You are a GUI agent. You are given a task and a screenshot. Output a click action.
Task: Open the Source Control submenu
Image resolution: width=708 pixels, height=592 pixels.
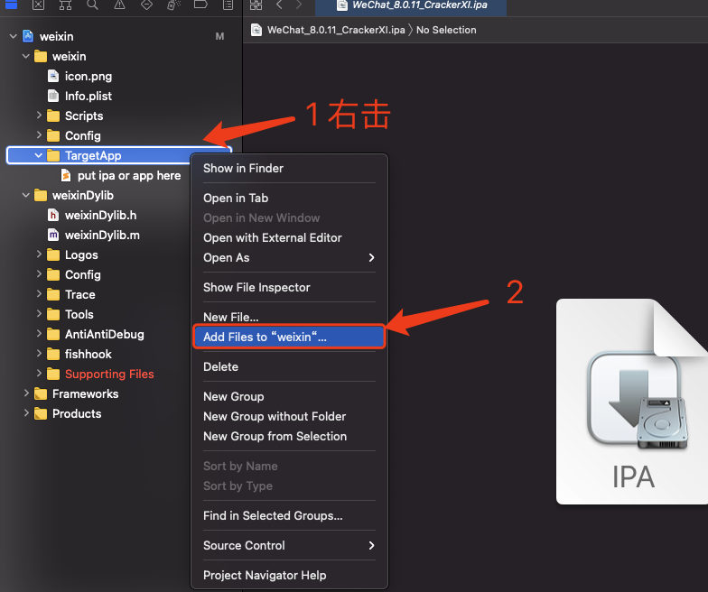288,545
